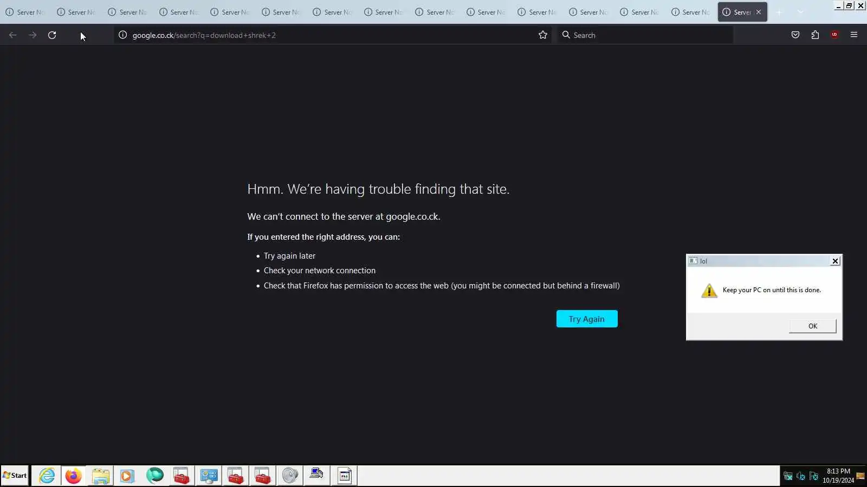Switch to Firefox in the taskbar

click(73, 476)
